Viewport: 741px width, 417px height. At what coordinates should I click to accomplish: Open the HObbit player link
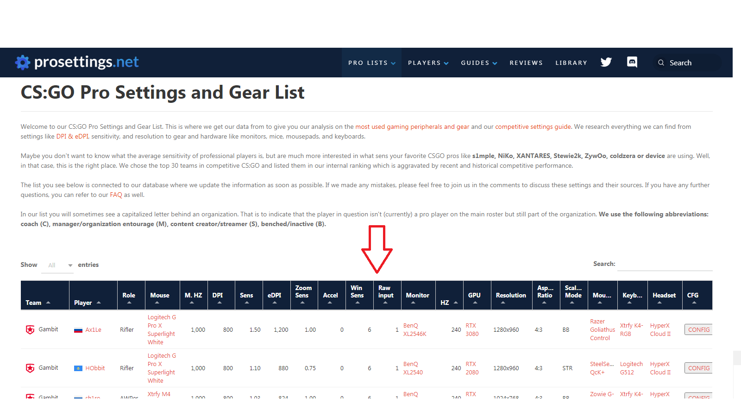pyautogui.click(x=95, y=368)
